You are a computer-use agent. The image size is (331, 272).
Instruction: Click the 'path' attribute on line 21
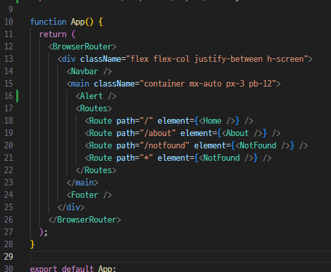(x=126, y=158)
